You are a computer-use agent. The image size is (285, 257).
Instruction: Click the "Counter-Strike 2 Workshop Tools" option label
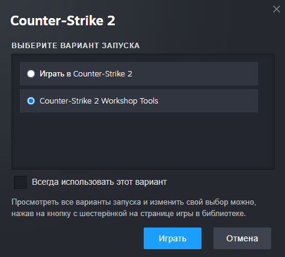(99, 101)
